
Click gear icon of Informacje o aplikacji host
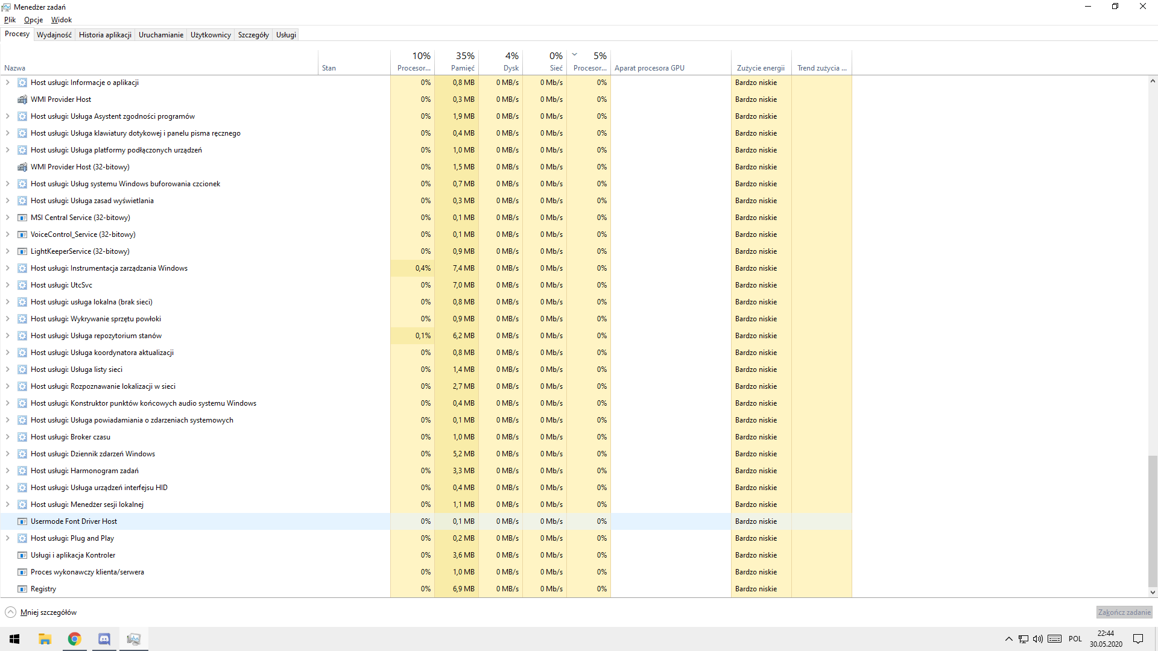click(22, 83)
